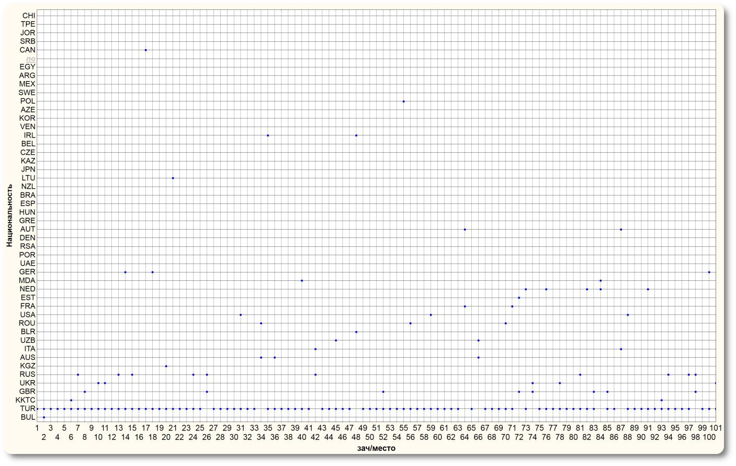The image size is (736, 466).
Task: Click the x-axis tick label 2
Action: pyautogui.click(x=44, y=437)
